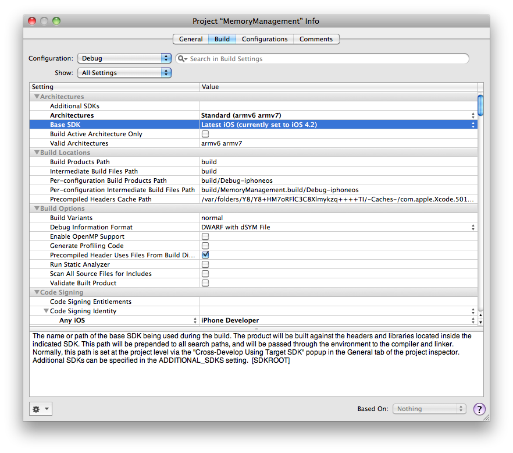Screen dimensions: 513x453
Task: Open iPhone Developer identity popup arrows
Action: pos(473,320)
